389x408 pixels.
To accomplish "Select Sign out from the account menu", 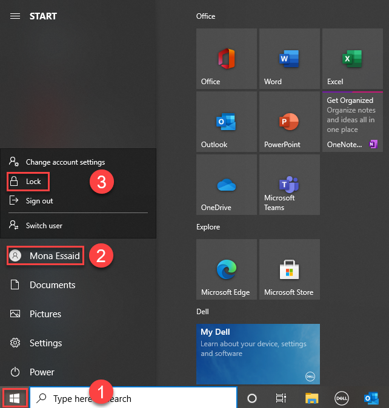I will coord(78,200).
